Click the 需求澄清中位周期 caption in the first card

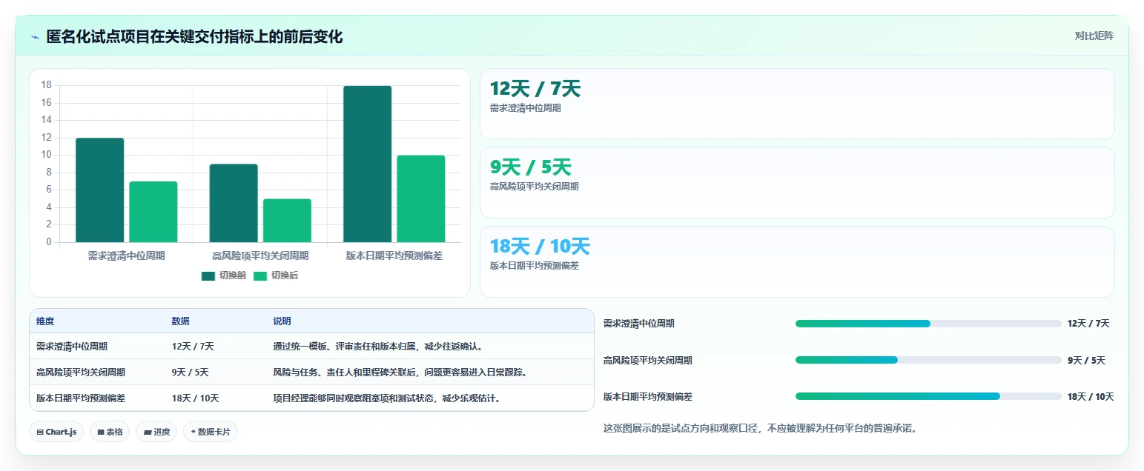525,108
